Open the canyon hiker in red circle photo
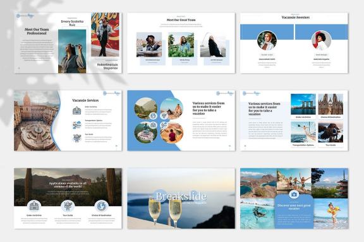The image size is (364, 242). coord(172,132)
